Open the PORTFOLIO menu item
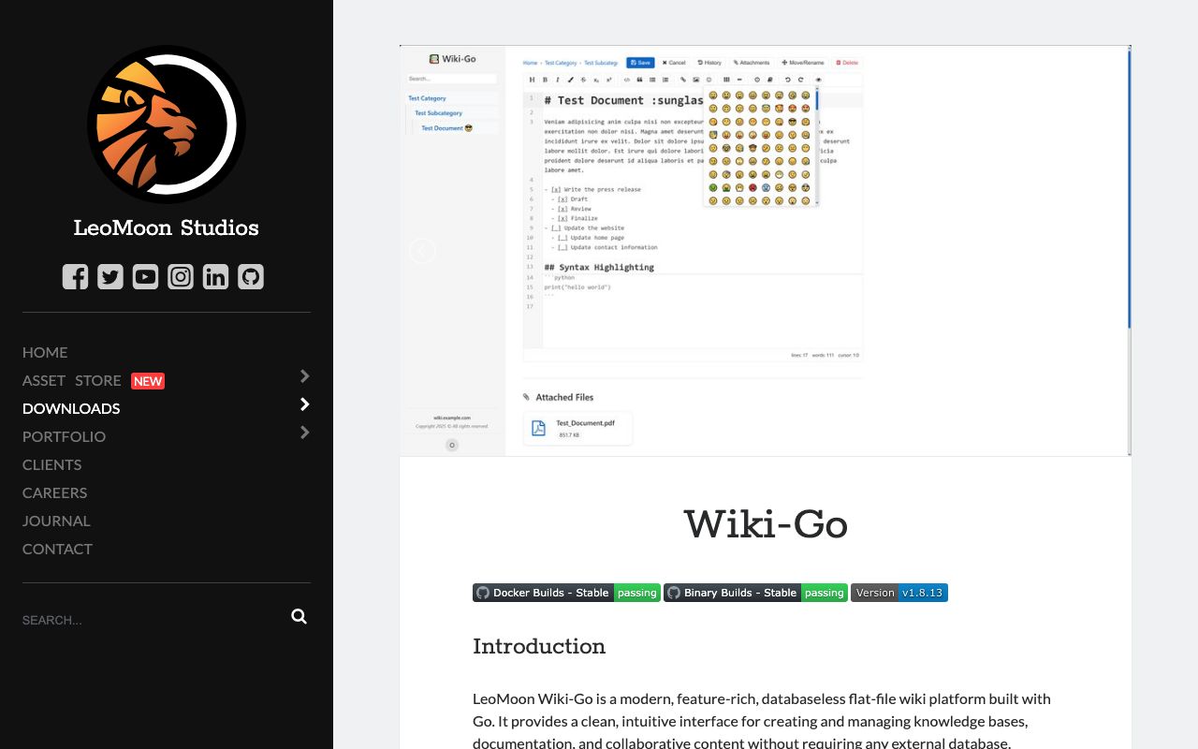The width and height of the screenshot is (1198, 749). (x=64, y=436)
